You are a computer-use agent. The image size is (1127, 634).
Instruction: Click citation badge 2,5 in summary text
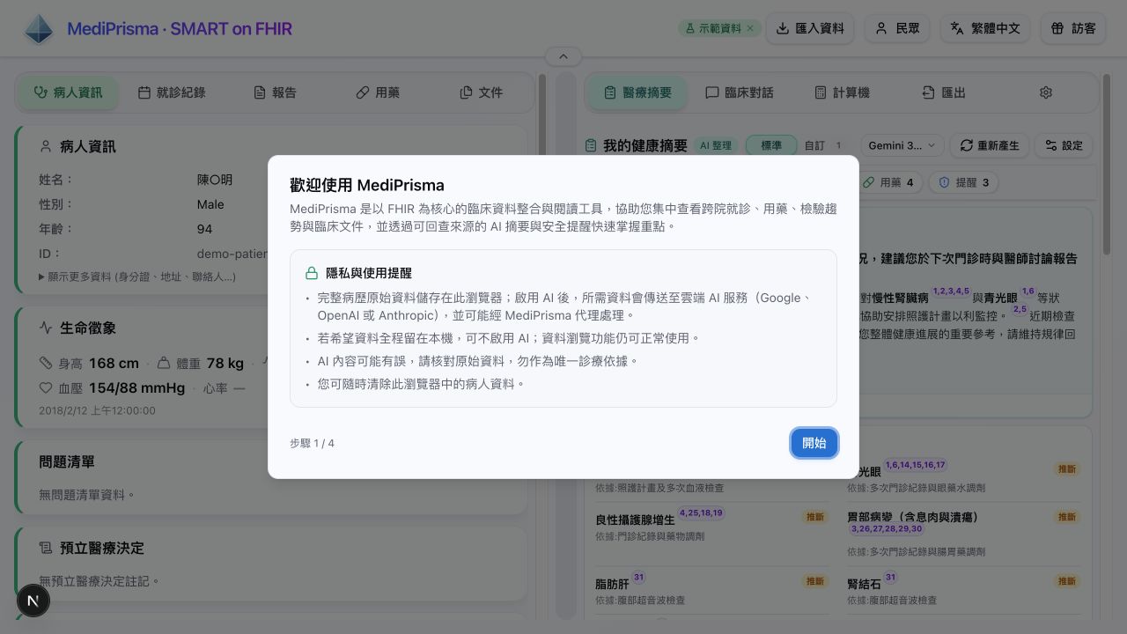1020,309
